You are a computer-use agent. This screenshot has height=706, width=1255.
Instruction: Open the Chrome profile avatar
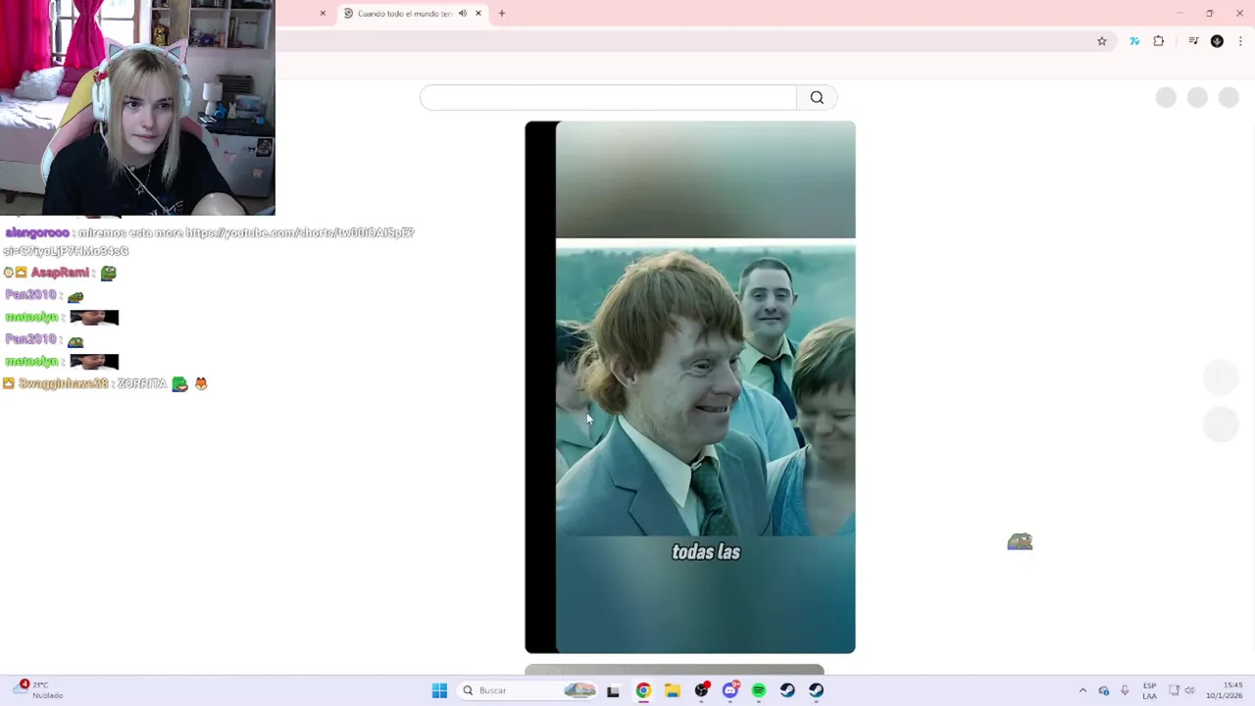[1217, 41]
